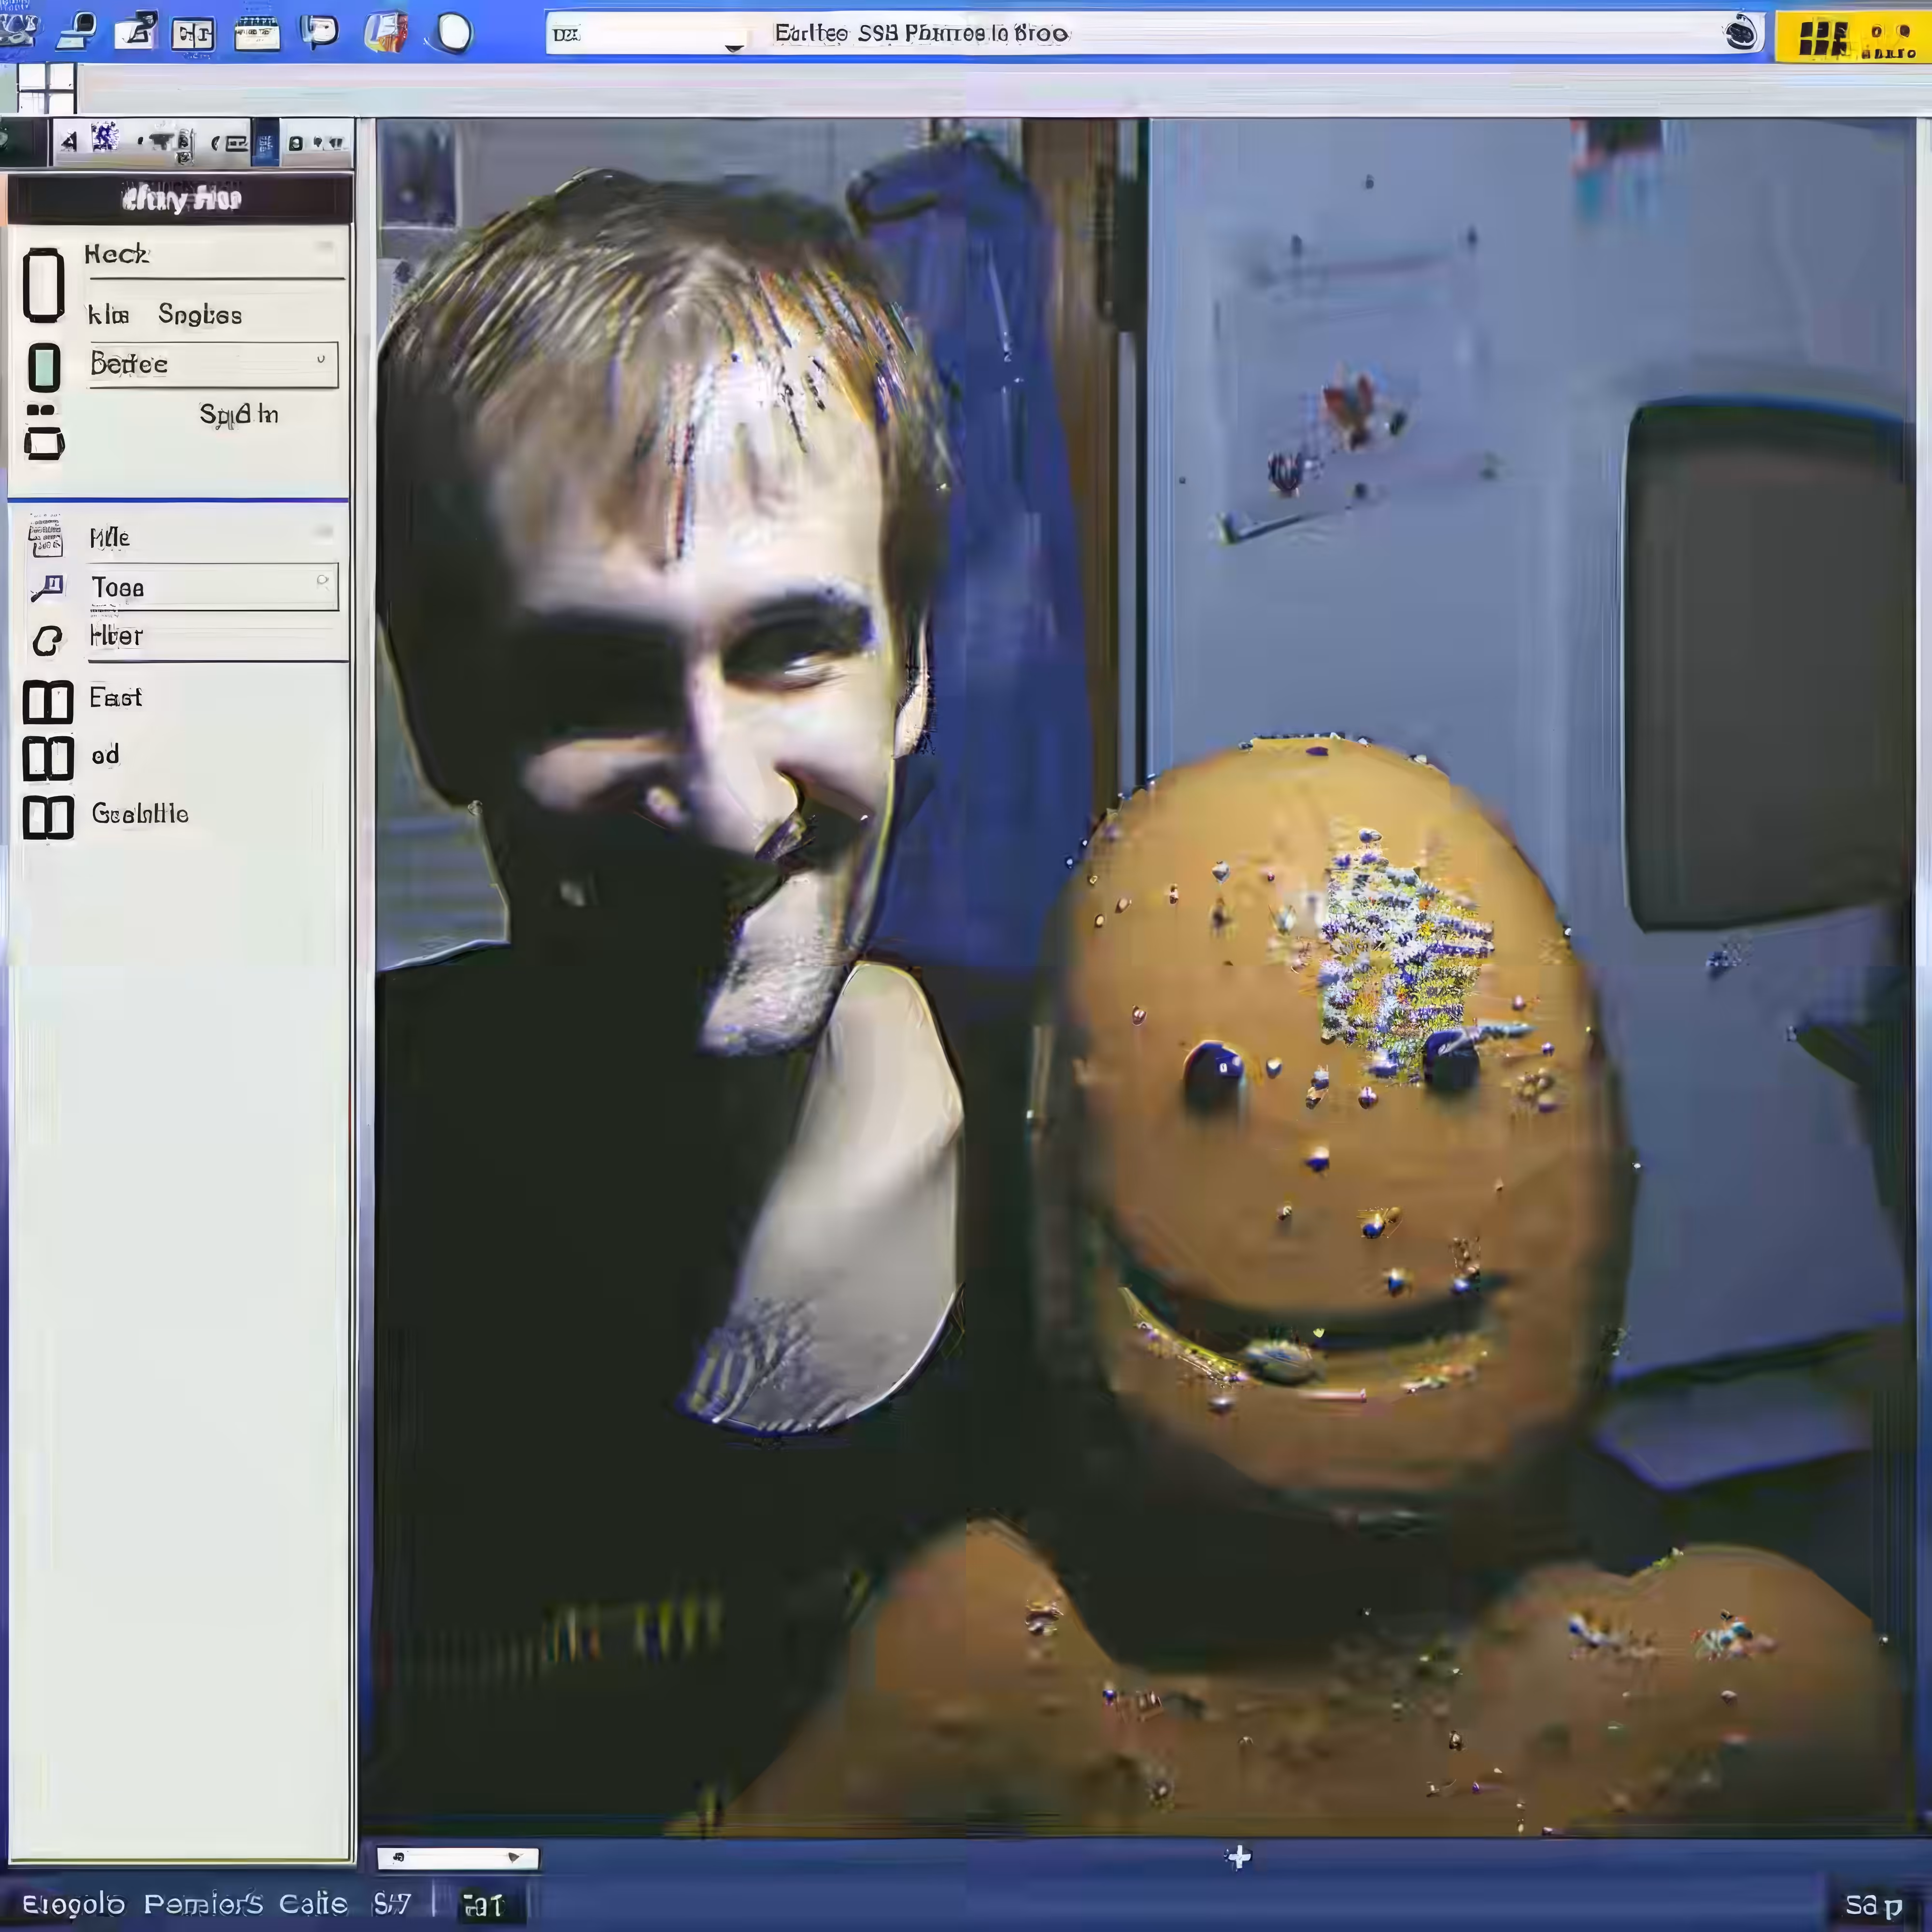
Task: Select the East item in side panel
Action: (116, 697)
